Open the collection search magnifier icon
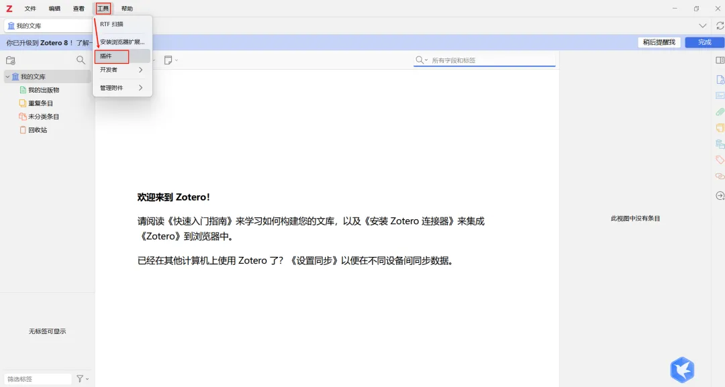725x387 pixels. 81,60
